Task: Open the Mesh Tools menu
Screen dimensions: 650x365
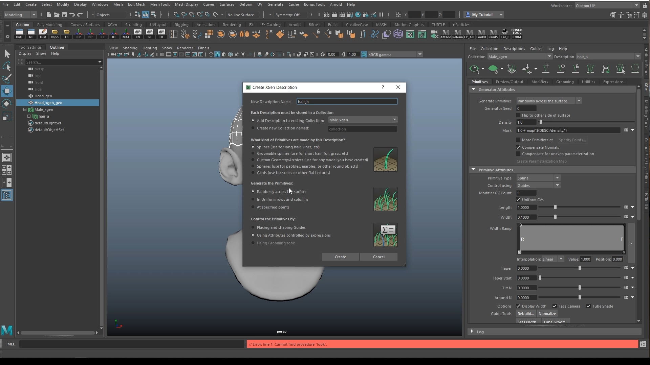Action: [x=160, y=4]
